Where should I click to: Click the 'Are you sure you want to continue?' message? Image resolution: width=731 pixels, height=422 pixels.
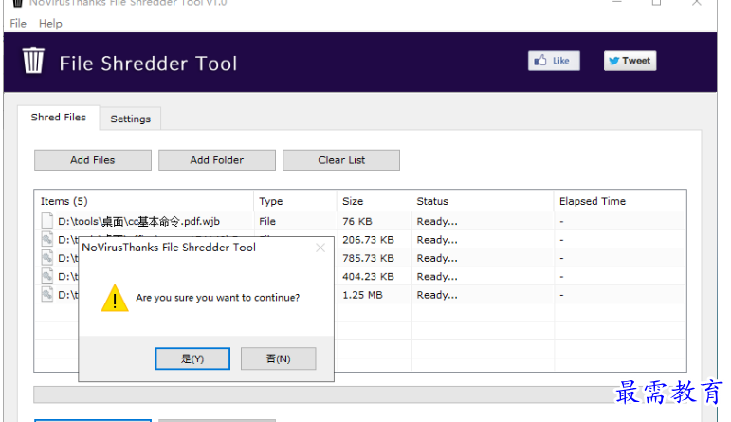[x=218, y=298]
